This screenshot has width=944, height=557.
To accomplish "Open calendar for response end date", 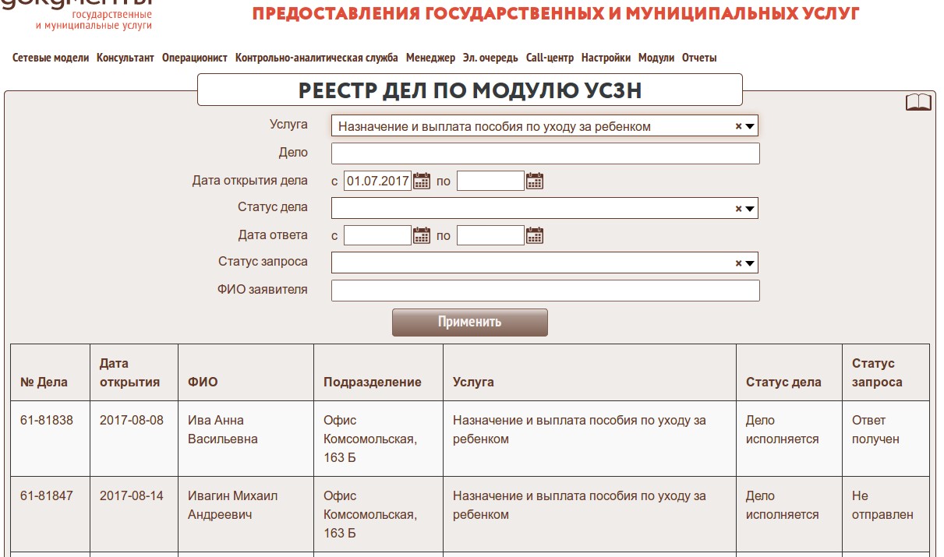I will [x=535, y=235].
